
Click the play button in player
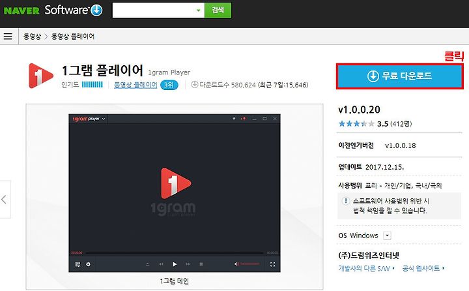pos(175,264)
